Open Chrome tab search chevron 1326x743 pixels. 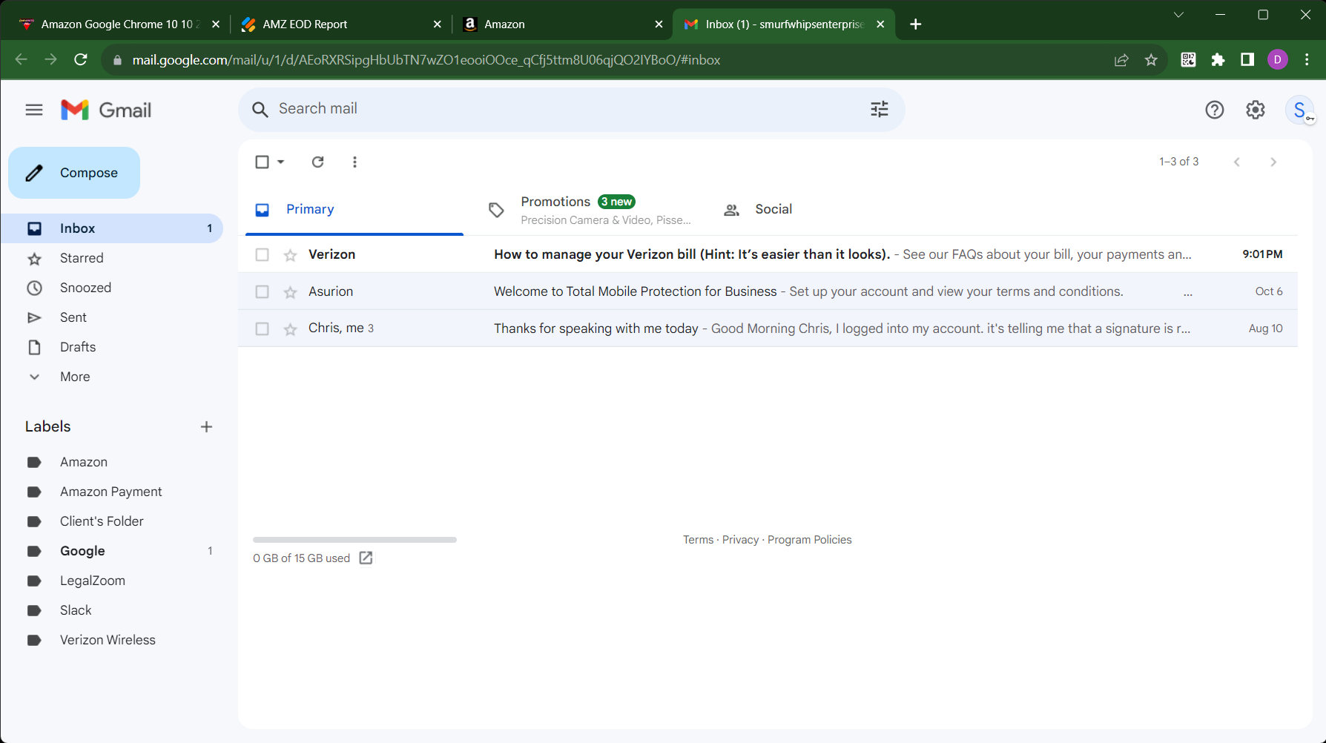(1178, 15)
